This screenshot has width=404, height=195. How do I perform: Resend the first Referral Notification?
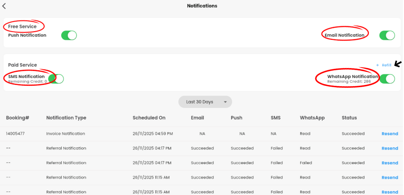point(390,148)
